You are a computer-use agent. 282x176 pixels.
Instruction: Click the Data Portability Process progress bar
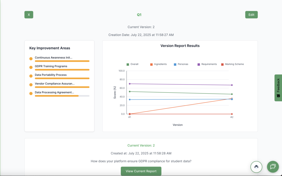pos(62,78)
